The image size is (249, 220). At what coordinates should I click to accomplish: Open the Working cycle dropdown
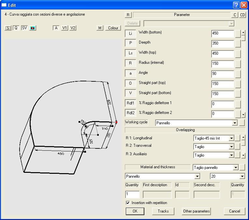[x=234, y=123]
